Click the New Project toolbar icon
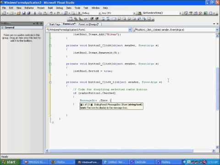Image resolution: width=220 pixels, height=165 pixels. (4, 13)
